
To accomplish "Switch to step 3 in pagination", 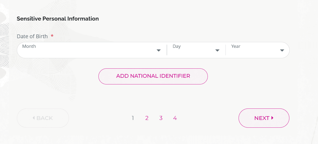I will coord(161,118).
